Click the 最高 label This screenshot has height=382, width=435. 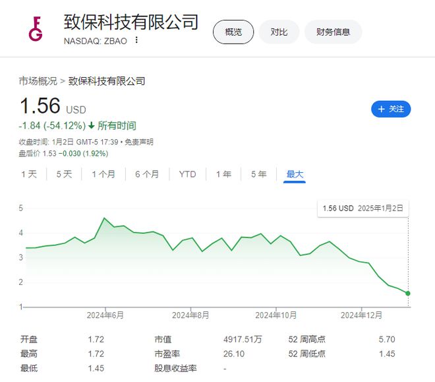[29, 354]
